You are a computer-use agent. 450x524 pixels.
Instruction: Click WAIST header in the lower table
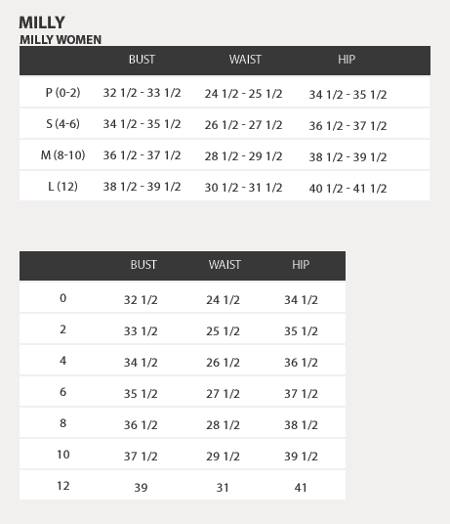(x=225, y=265)
